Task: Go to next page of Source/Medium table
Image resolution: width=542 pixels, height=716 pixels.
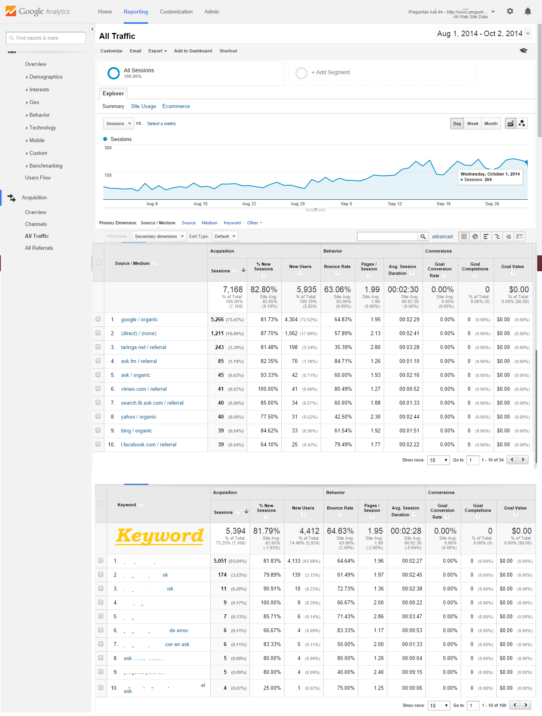Action: click(523, 459)
